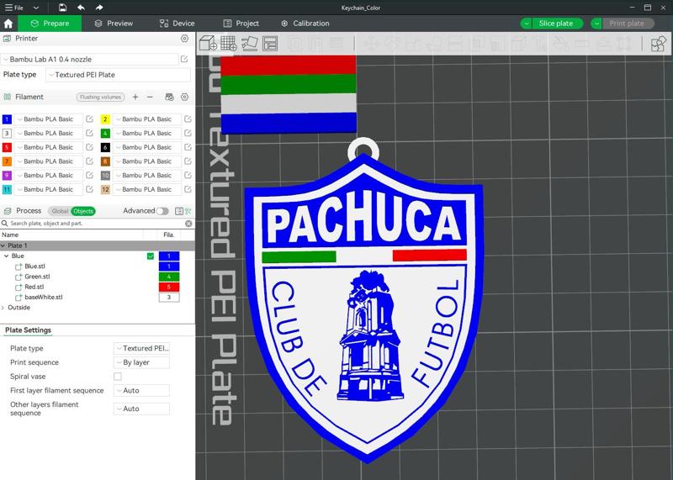Screen dimensions: 673x480
Task: Open Other layers filament sequence dropdown
Action: pos(141,409)
